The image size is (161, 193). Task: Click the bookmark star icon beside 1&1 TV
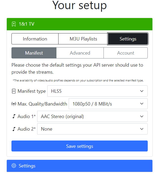[x=14, y=24]
